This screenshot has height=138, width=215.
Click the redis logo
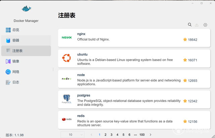tap(67, 119)
